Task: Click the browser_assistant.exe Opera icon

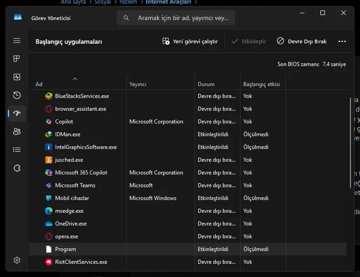Action: [49, 109]
